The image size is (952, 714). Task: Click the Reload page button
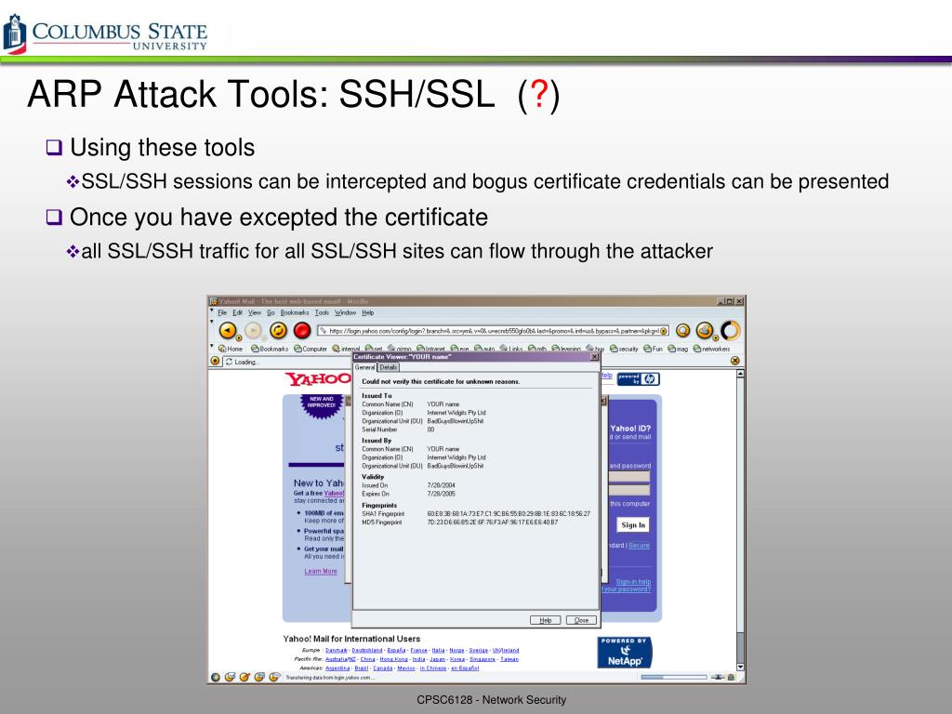278,330
